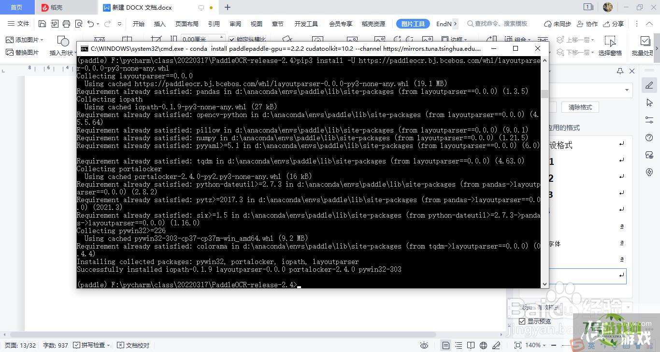Click the help question mark sidebar icon
The height and width of the screenshot is (352, 660).
point(649,138)
